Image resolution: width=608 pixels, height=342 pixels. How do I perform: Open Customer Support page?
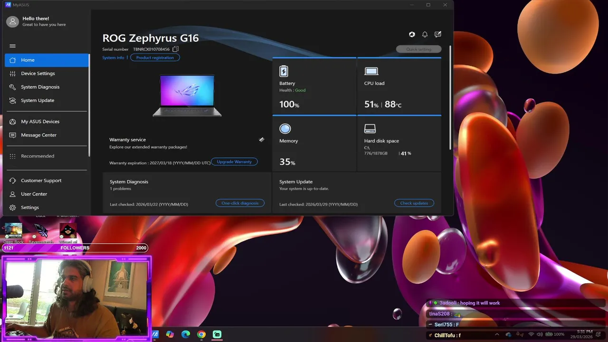click(47, 180)
